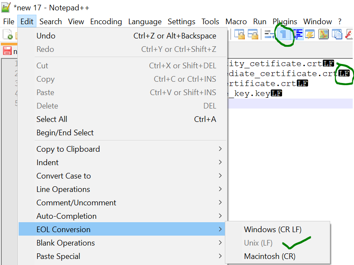Click the Notepad++ title bar app icon
Screen dimensions: 354x265
point(6,7)
